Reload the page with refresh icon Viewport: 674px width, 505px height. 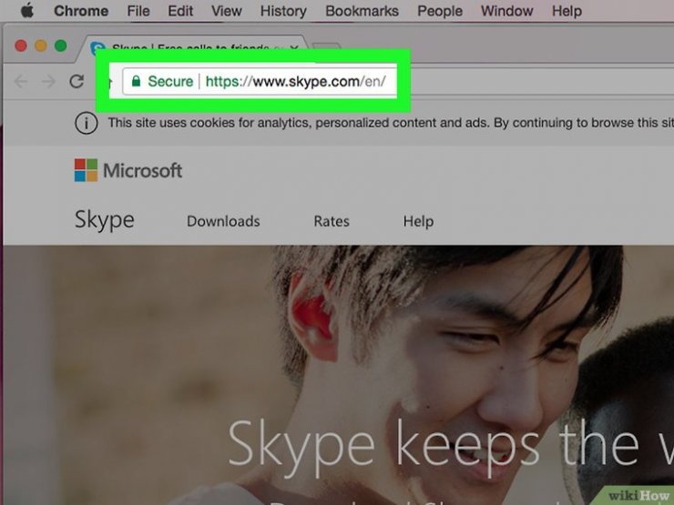pos(77,81)
